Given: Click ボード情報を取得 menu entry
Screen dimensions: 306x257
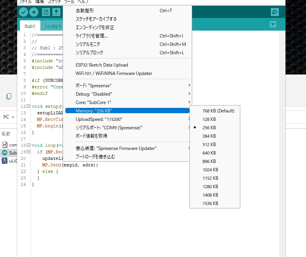Looking at the screenshot, I should pyautogui.click(x=91, y=136).
